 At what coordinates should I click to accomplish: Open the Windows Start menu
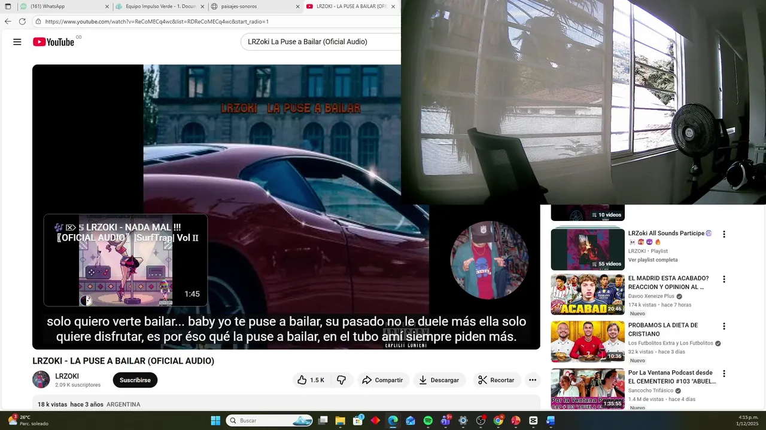point(215,420)
